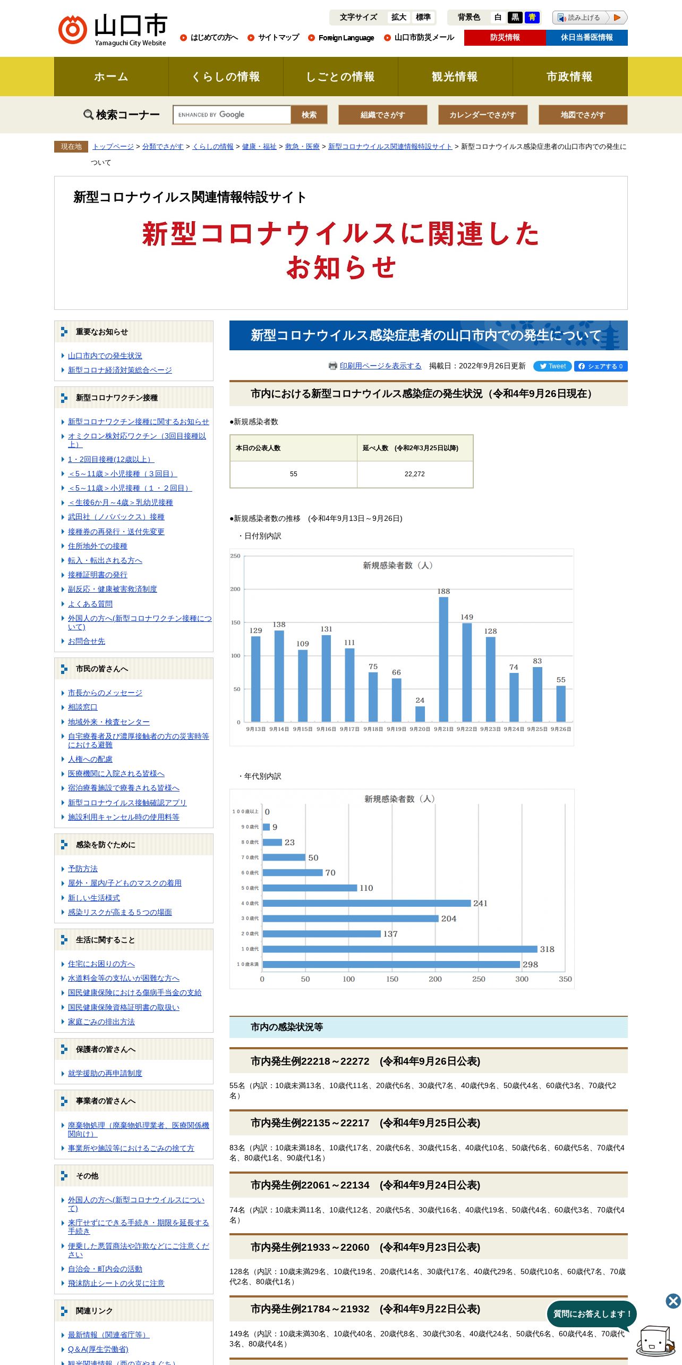Reset text size with 標準 button
This screenshot has width=682, height=1365.
(423, 18)
